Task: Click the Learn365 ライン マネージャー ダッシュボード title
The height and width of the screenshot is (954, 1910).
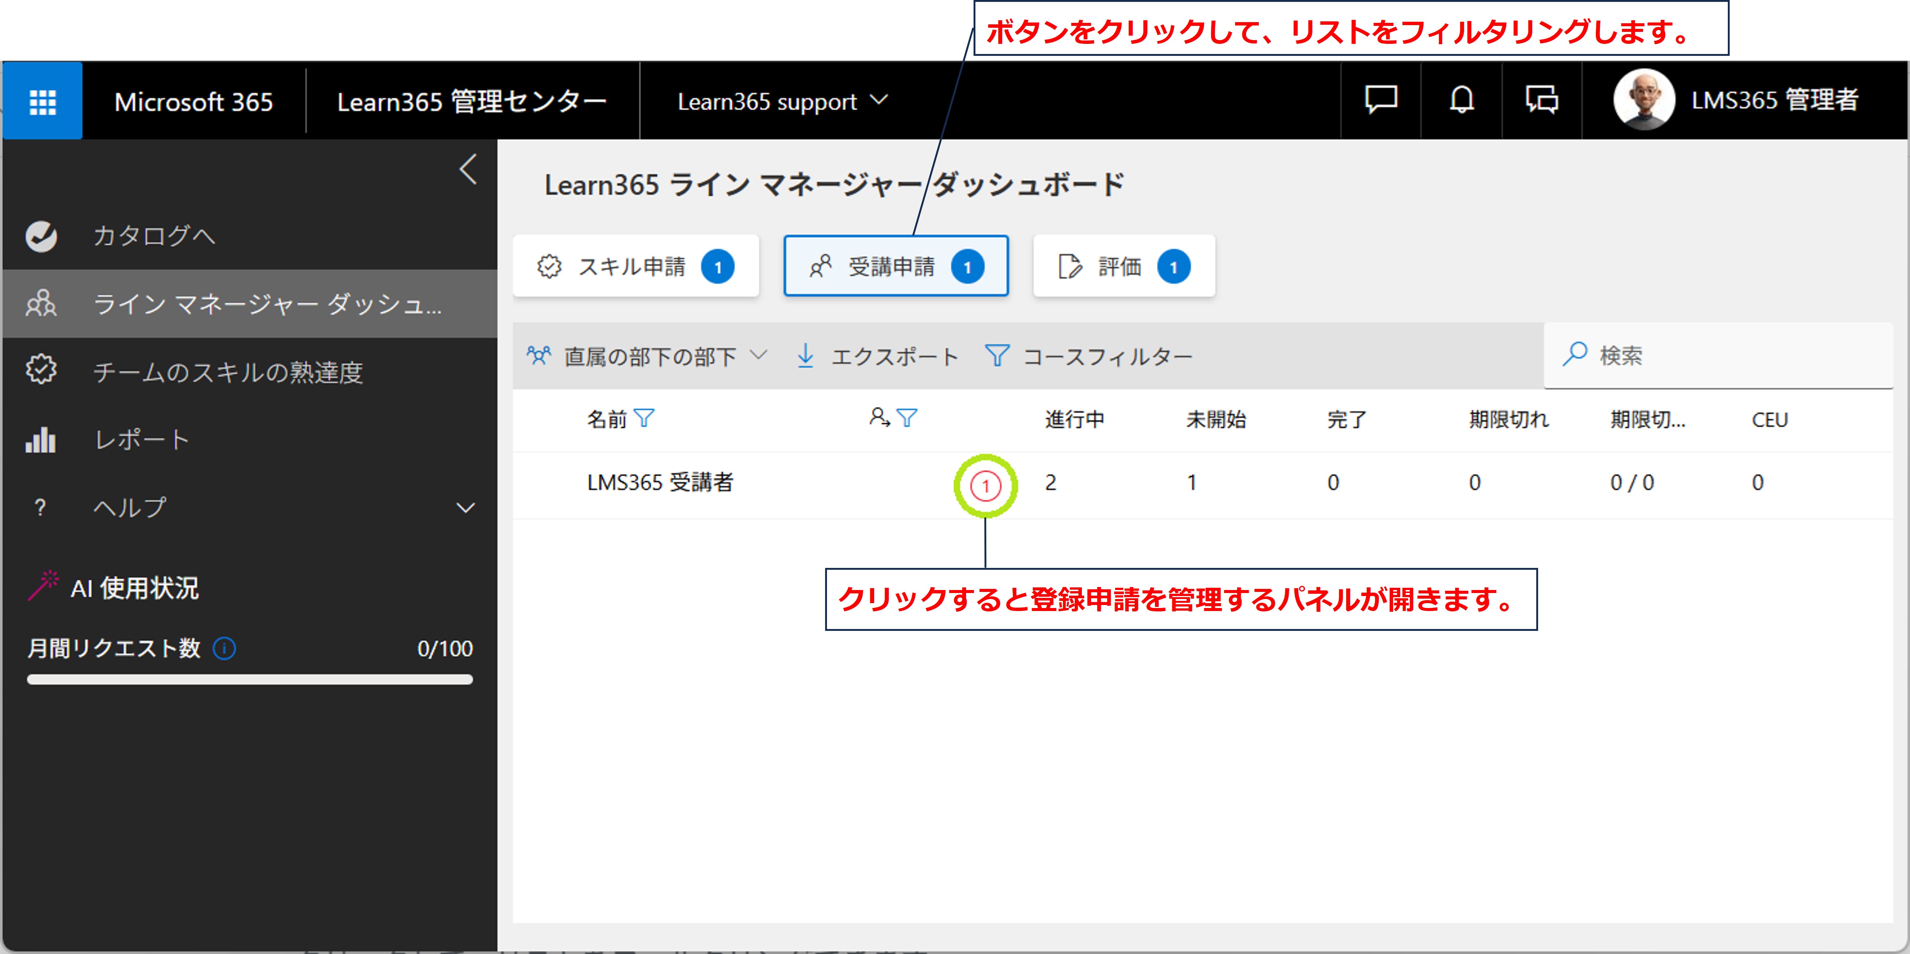Action: 834,184
